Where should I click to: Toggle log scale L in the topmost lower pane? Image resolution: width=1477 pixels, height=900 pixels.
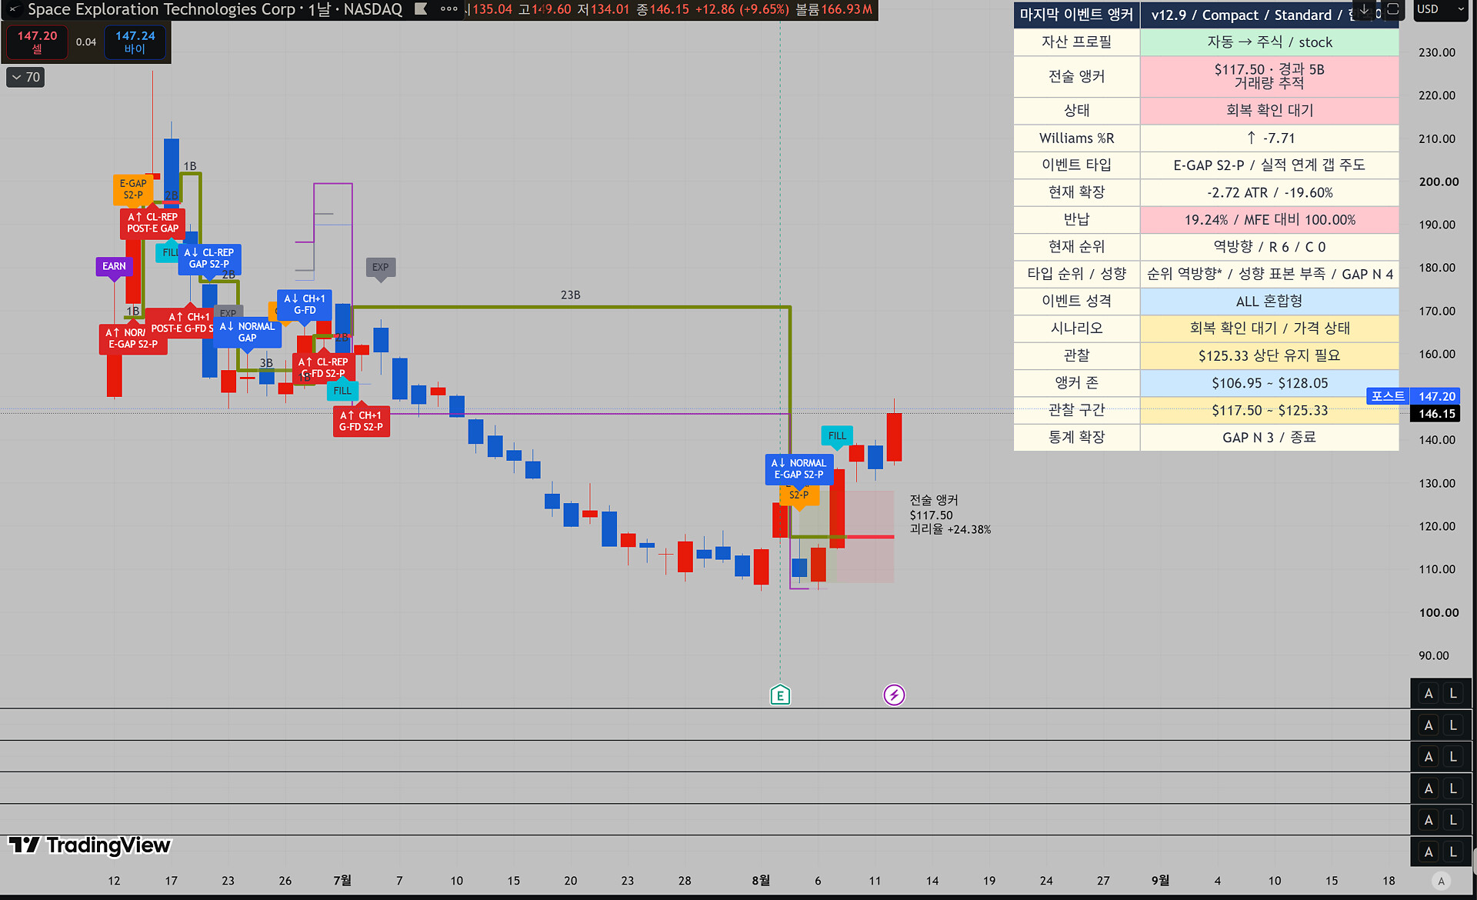coord(1453,693)
